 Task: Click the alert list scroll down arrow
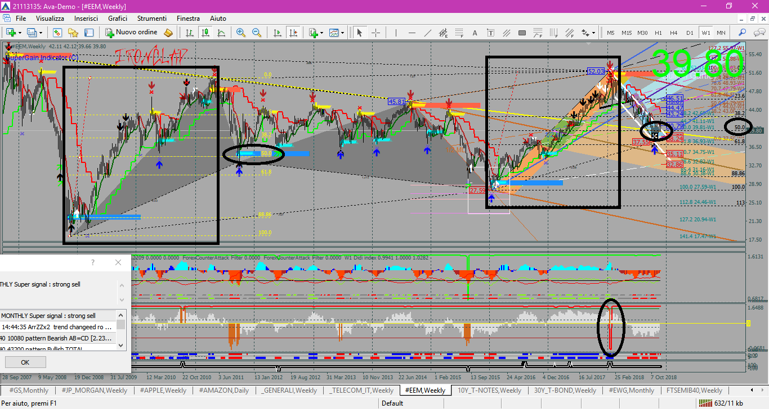pos(121,347)
